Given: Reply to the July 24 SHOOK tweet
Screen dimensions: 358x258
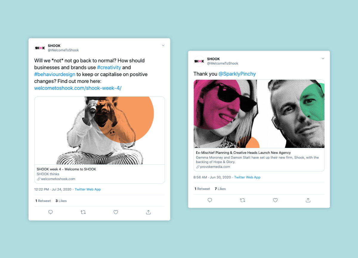Looking at the screenshot, I should click(50, 212).
